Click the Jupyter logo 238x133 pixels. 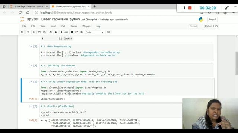click(x=29, y=19)
